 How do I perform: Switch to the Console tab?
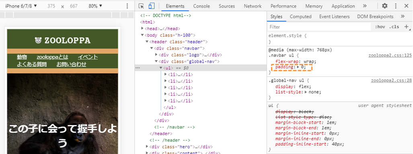201,6
